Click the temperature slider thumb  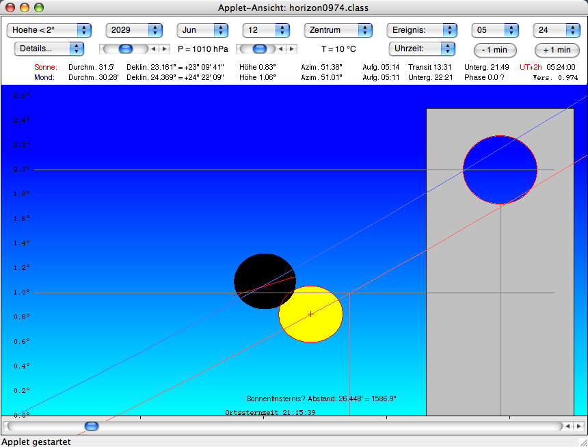tap(260, 49)
